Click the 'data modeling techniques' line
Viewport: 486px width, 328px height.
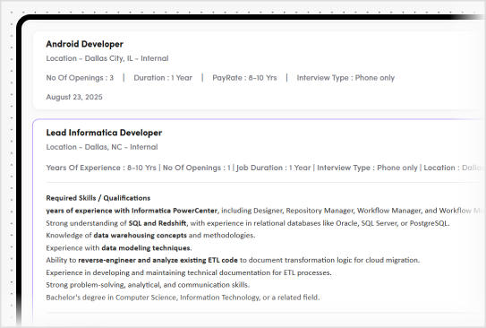click(119, 248)
